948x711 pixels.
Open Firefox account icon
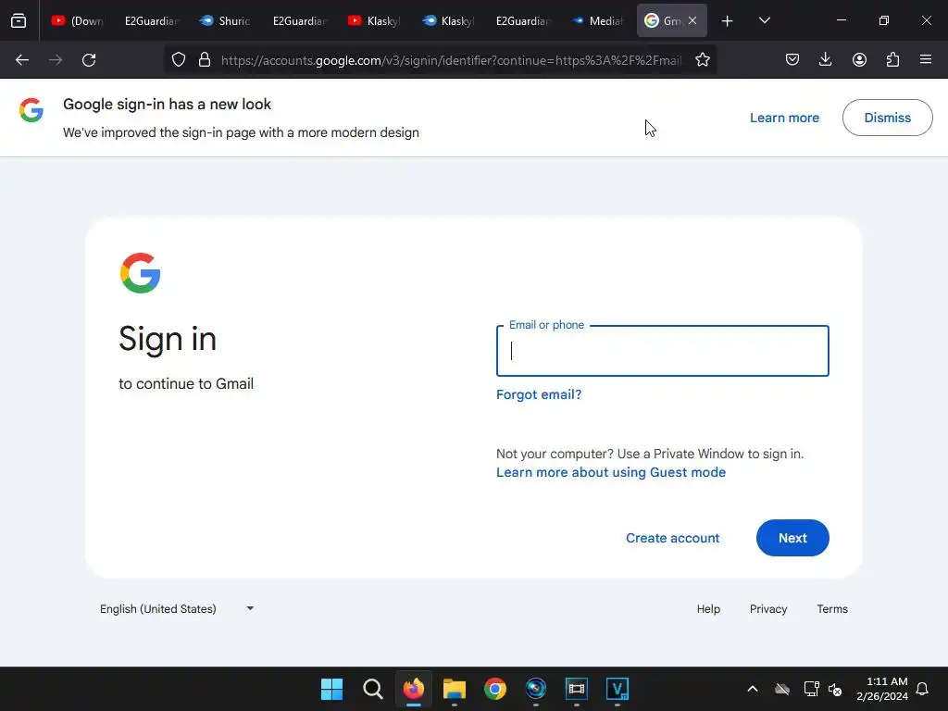pos(859,60)
